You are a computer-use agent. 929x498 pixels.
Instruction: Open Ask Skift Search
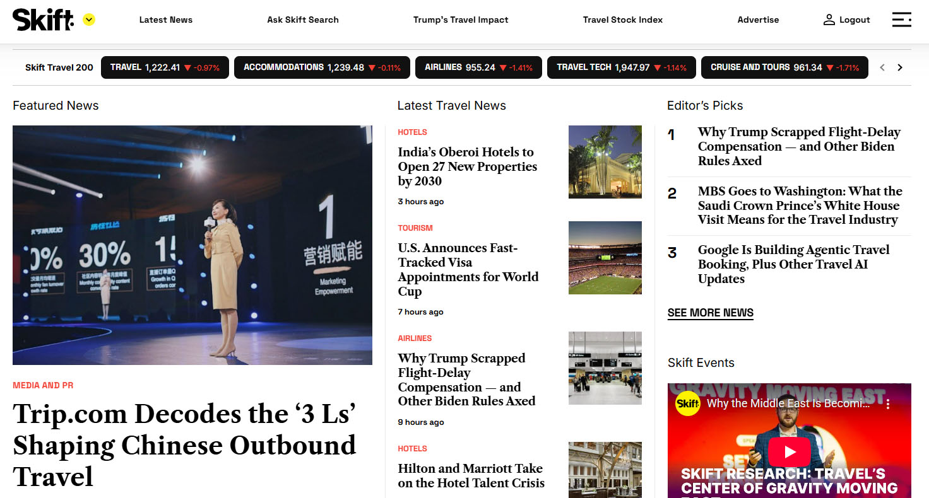302,20
